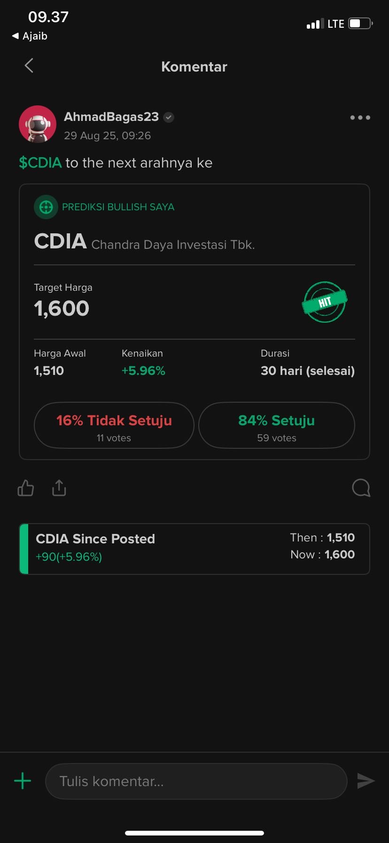389x843 pixels.
Task: Vote 84% Setuju
Action: (276, 426)
